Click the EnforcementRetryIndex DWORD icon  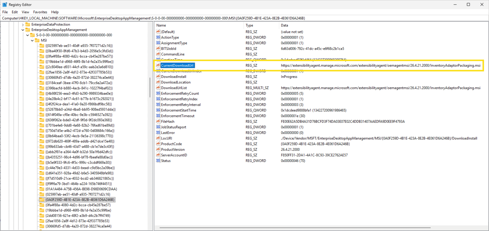(158, 99)
